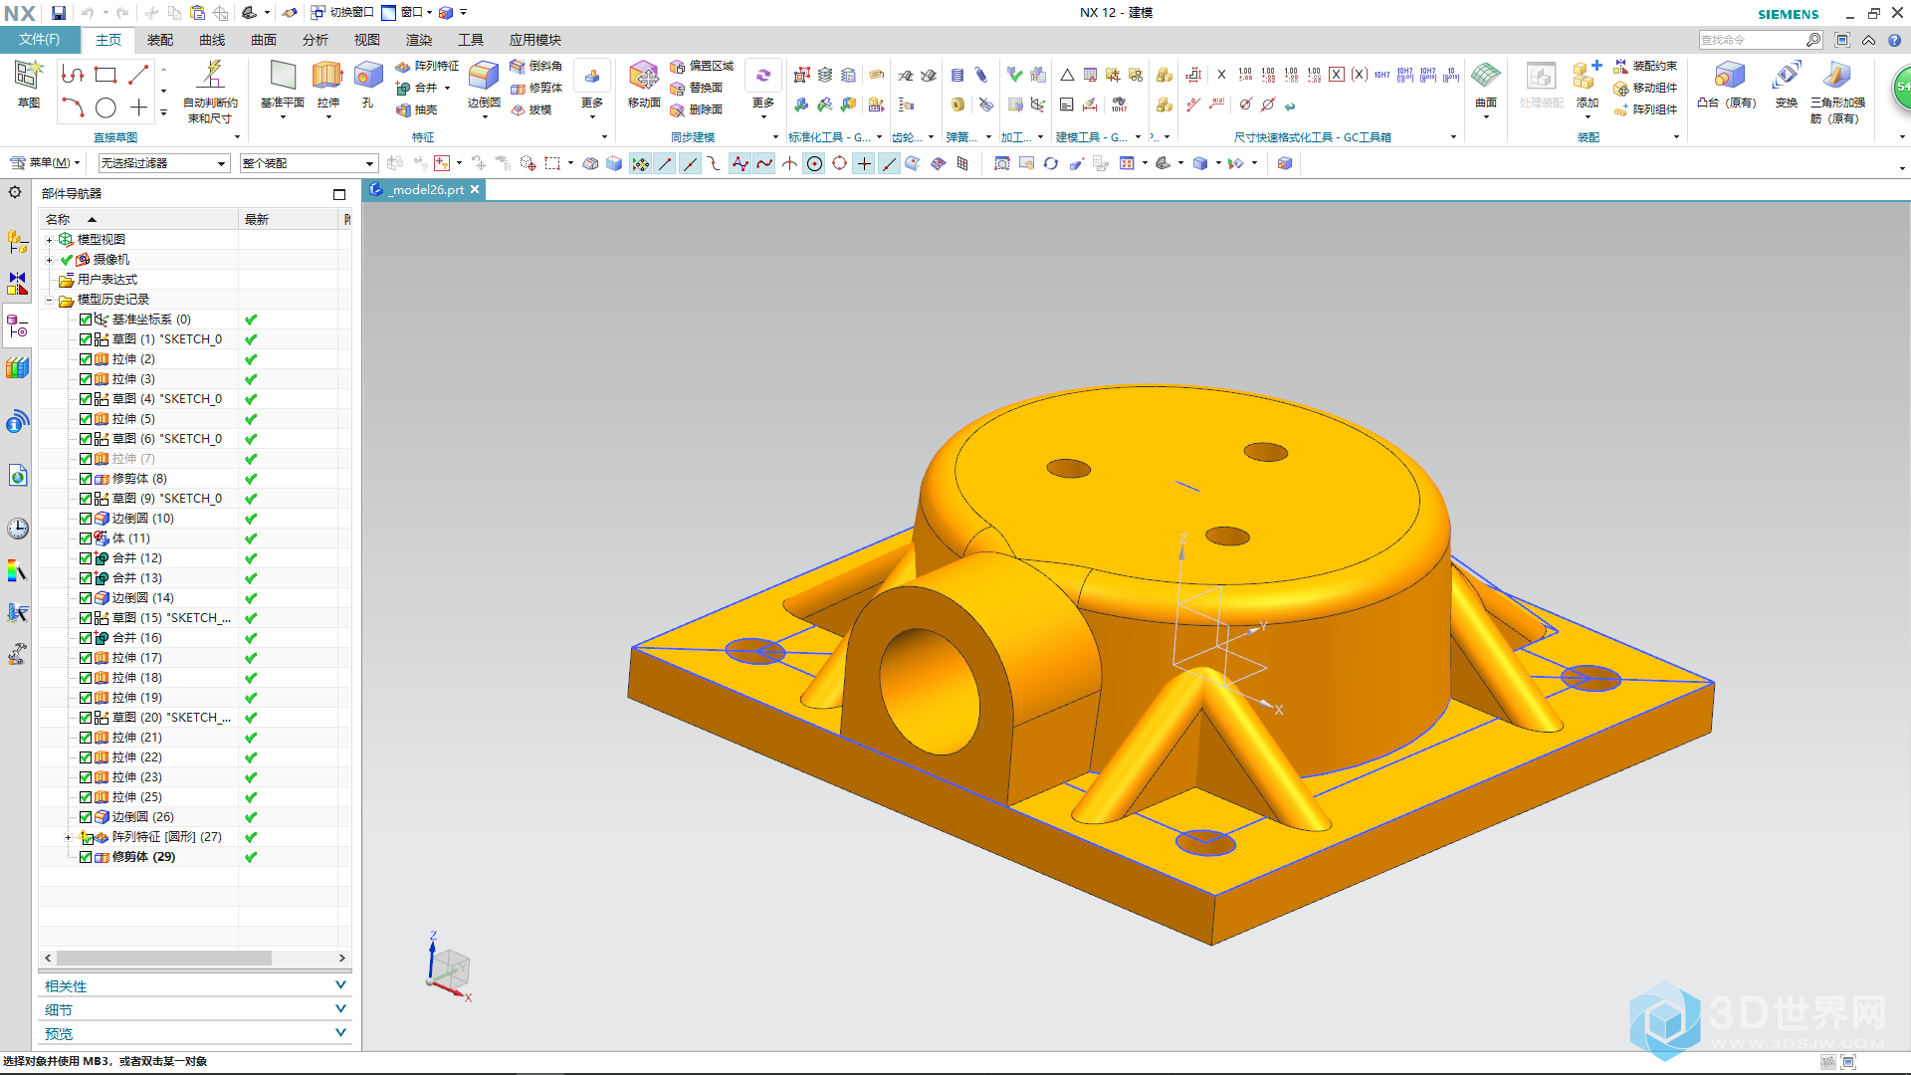Select the Circle sketch tool
Viewport: 1911px width, 1075px height.
point(106,107)
